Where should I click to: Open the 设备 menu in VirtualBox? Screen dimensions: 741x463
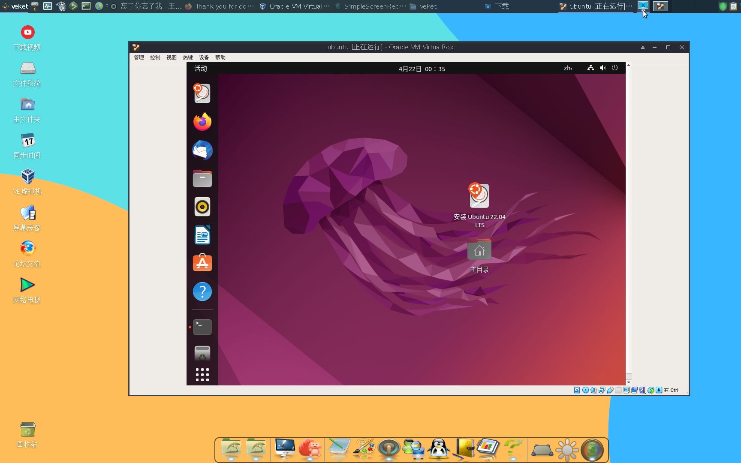204,57
